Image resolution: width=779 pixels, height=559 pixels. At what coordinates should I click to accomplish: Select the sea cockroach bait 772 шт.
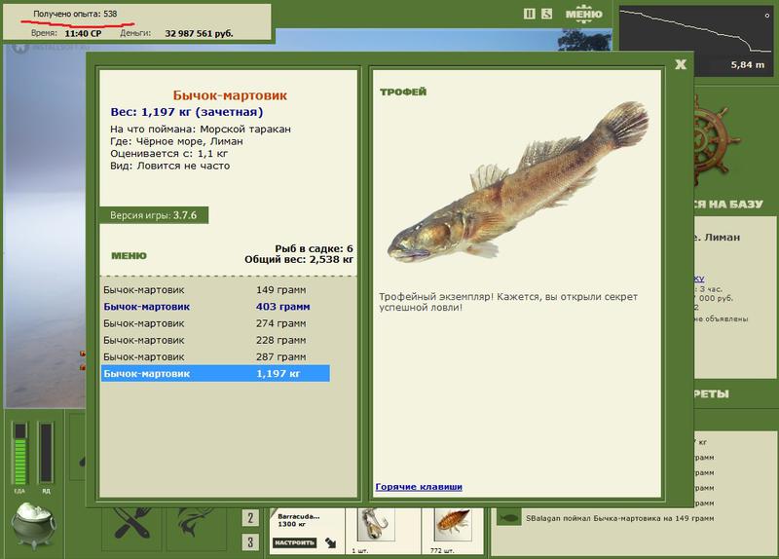(453, 525)
